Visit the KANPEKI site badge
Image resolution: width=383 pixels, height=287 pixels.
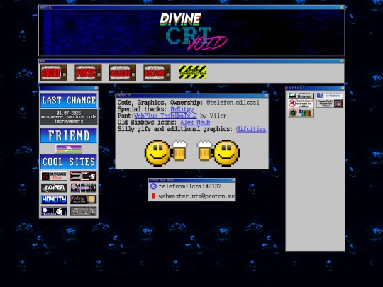(54, 188)
